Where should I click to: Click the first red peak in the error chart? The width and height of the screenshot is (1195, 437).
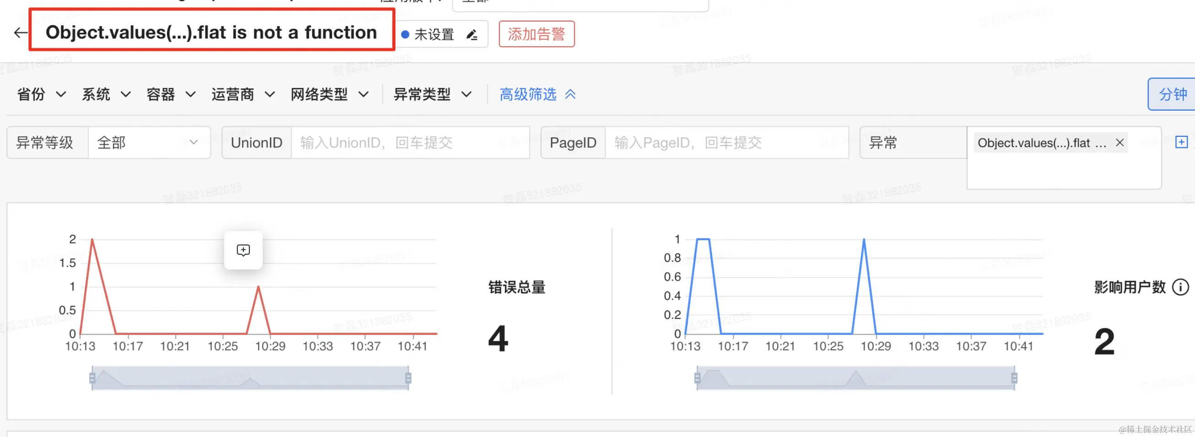(92, 240)
